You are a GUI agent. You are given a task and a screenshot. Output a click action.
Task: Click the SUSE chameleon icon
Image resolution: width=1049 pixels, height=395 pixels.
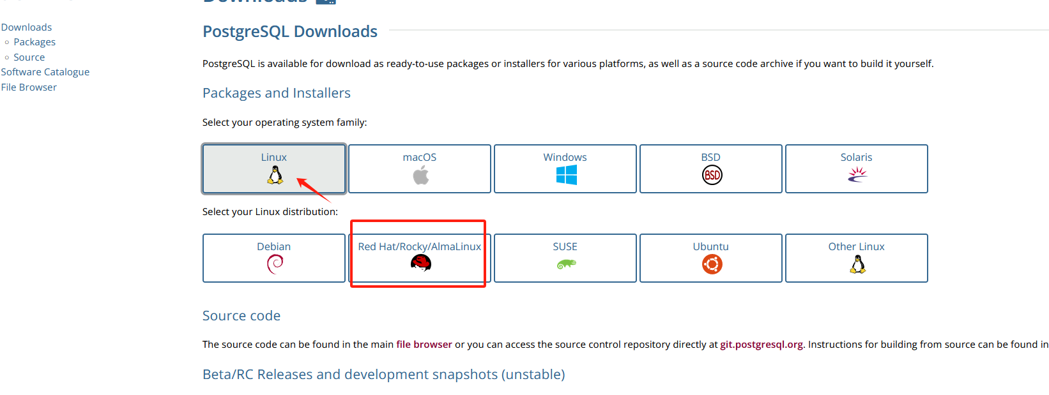tap(566, 263)
